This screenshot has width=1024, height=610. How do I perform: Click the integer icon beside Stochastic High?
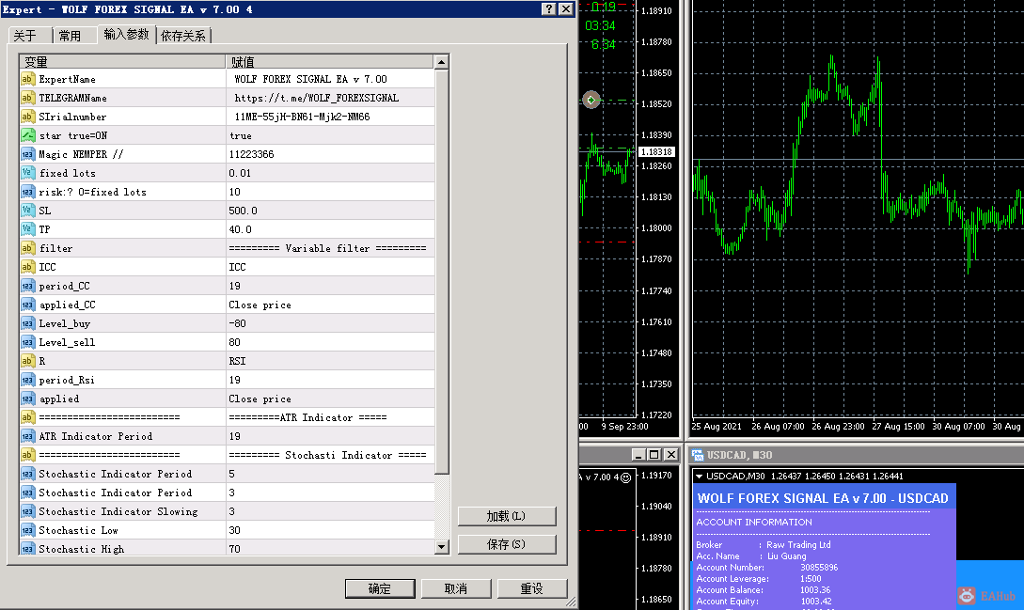27,549
